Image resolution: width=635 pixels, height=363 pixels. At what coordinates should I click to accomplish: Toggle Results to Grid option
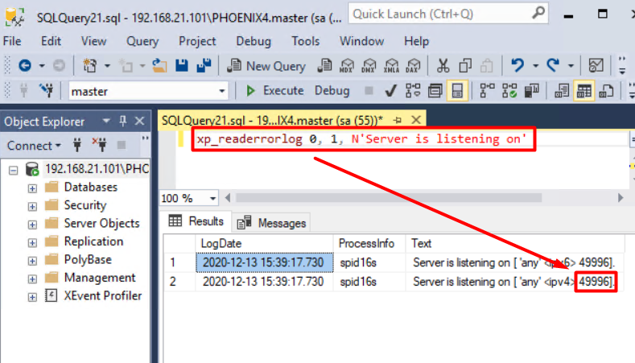pos(583,91)
